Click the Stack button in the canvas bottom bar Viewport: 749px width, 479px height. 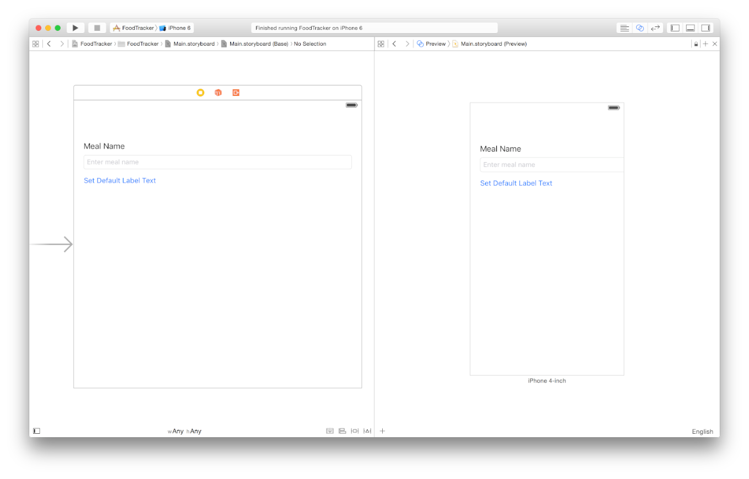pyautogui.click(x=330, y=431)
